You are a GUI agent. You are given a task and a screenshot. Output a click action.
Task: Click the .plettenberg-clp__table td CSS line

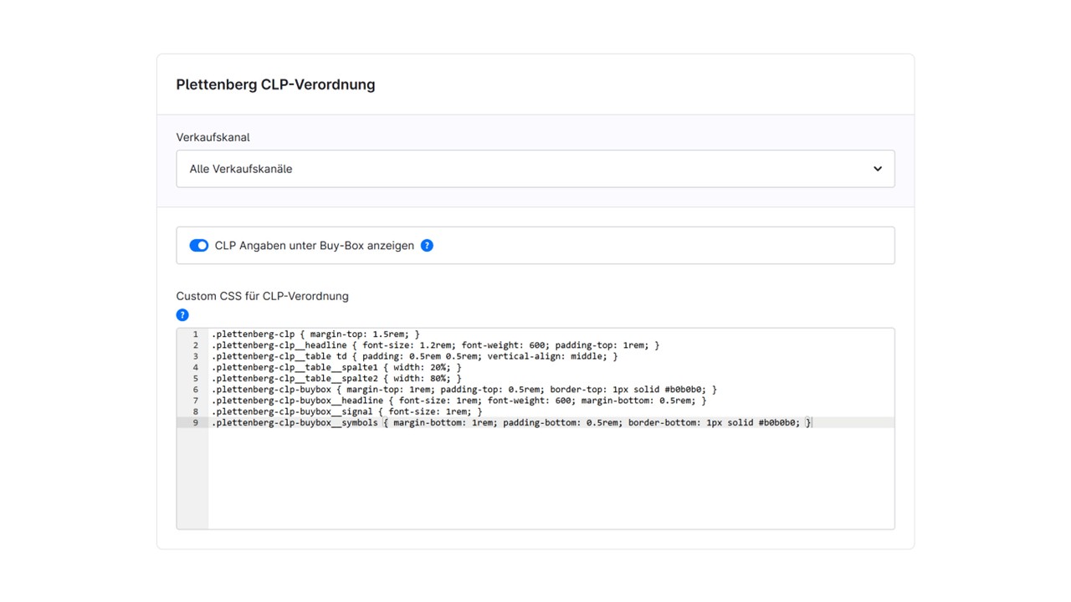(x=414, y=356)
